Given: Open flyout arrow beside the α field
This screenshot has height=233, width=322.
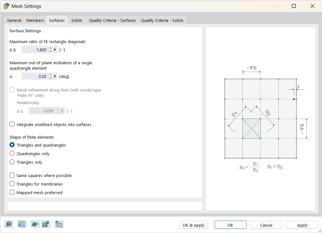Looking at the screenshot, I should pyautogui.click(x=55, y=76).
